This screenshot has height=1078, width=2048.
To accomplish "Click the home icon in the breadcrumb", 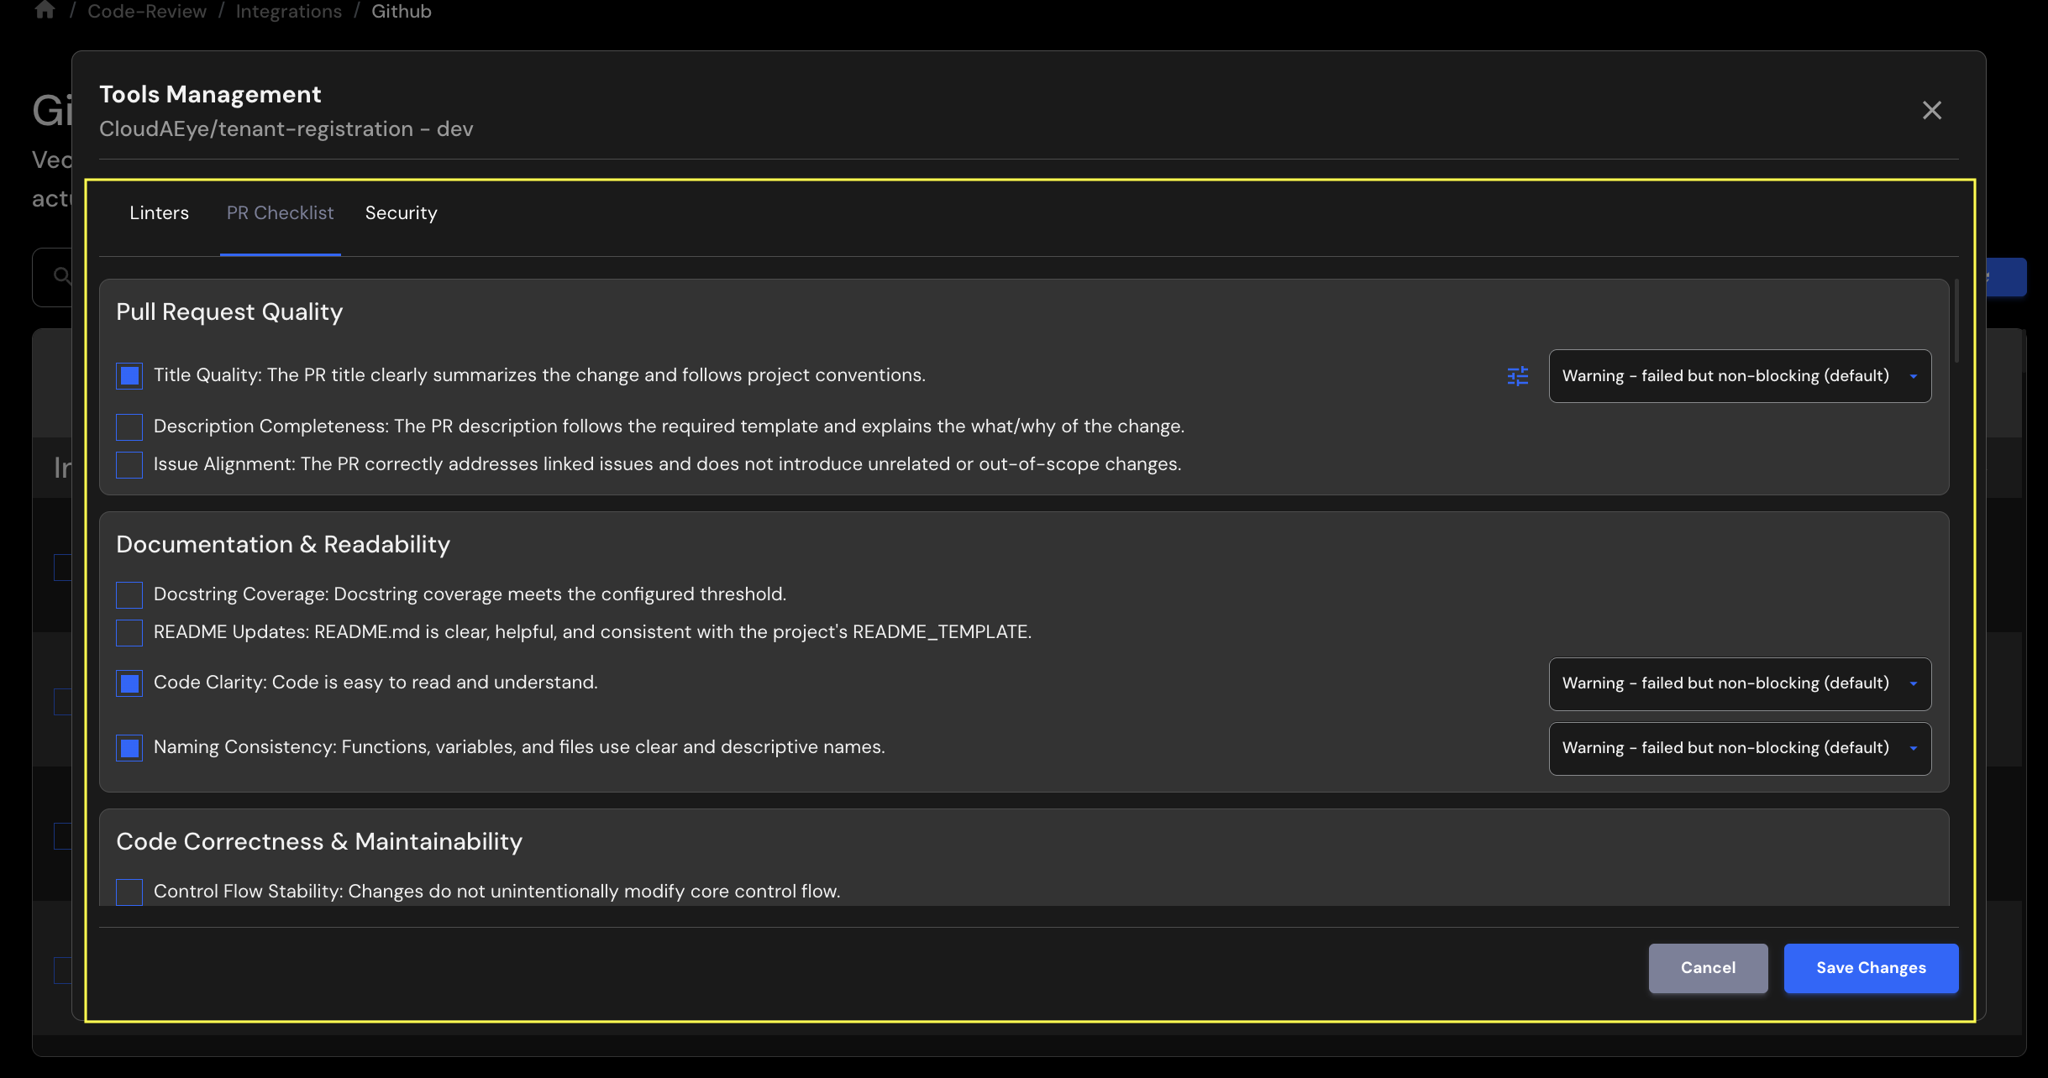I will (x=44, y=10).
